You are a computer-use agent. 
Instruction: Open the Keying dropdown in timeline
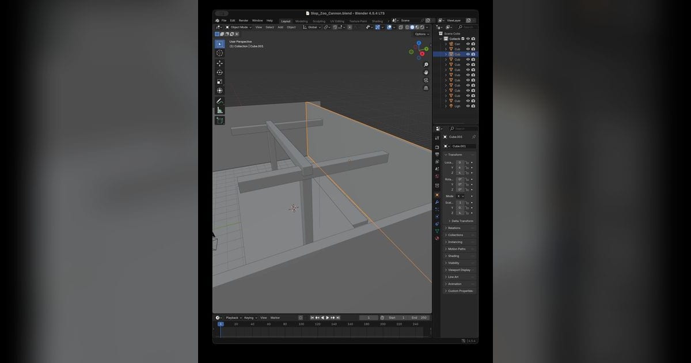click(250, 317)
